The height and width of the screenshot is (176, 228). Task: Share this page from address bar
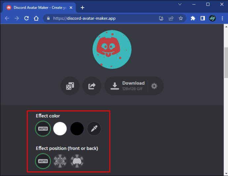pos(171,18)
